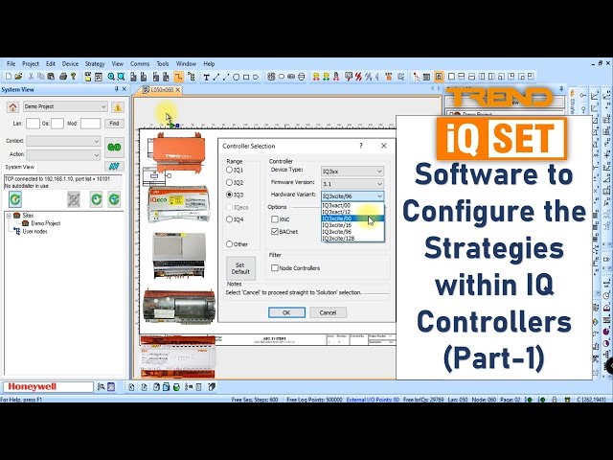Click the Set Default button
The image size is (613, 460).
tap(240, 268)
